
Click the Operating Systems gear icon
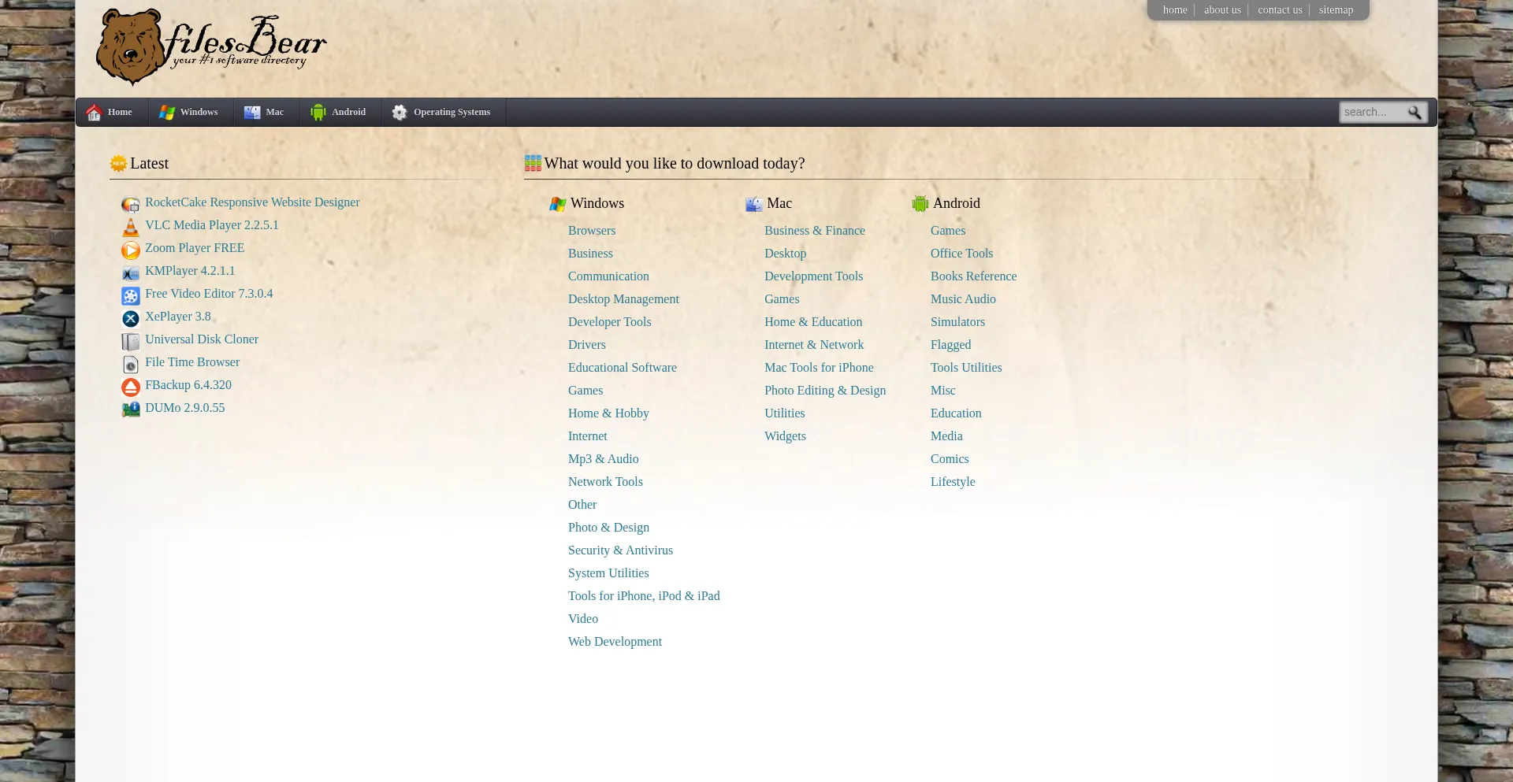tap(400, 112)
